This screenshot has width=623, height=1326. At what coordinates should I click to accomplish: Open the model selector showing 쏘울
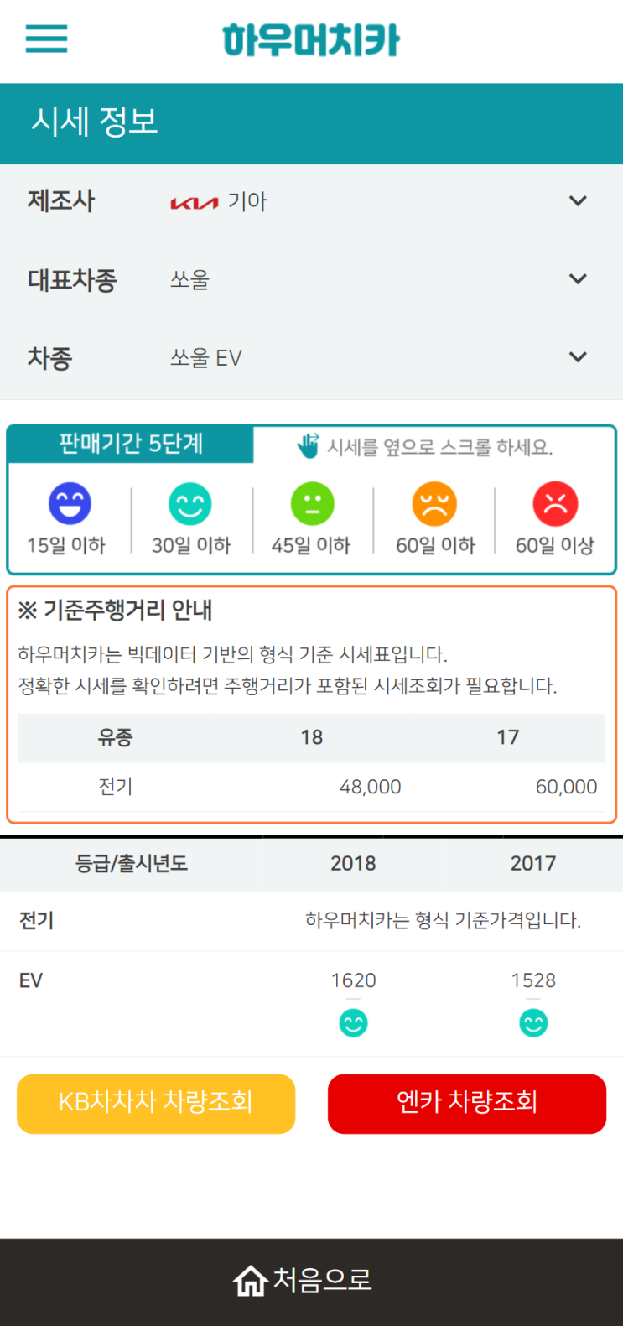311,280
